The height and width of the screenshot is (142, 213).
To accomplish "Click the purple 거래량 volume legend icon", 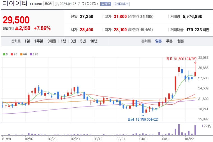I will click(x=203, y=126).
